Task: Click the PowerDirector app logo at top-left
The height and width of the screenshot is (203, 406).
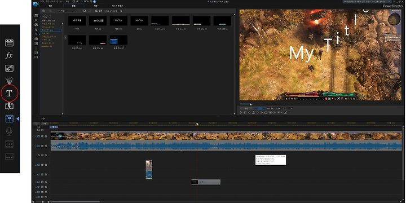Action: point(36,4)
